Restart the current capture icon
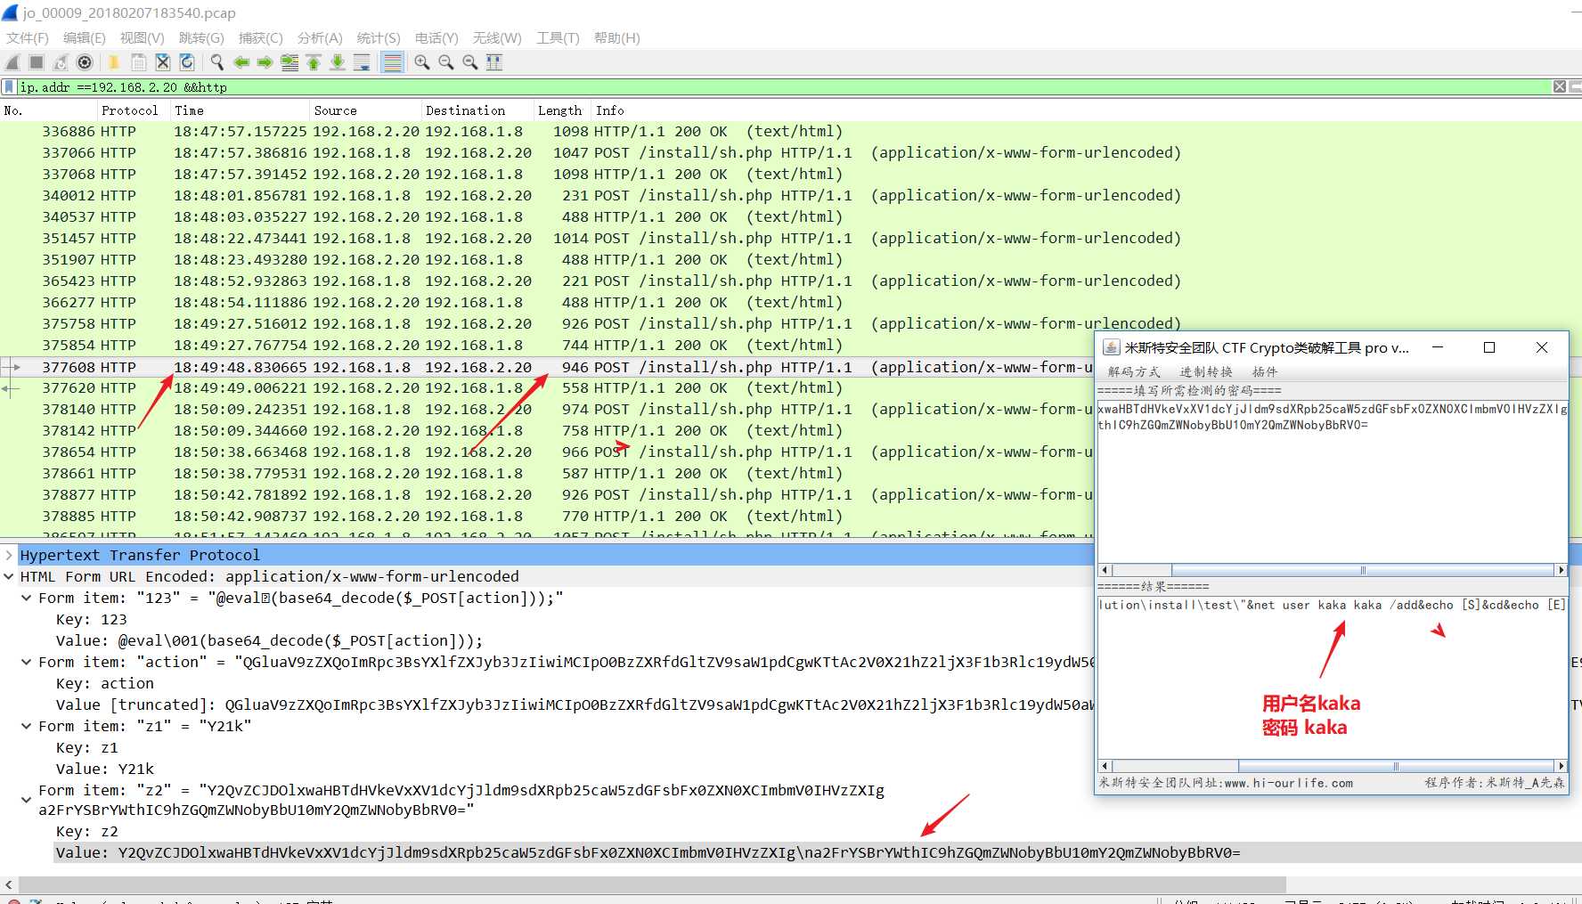The width and height of the screenshot is (1582, 904). click(61, 62)
